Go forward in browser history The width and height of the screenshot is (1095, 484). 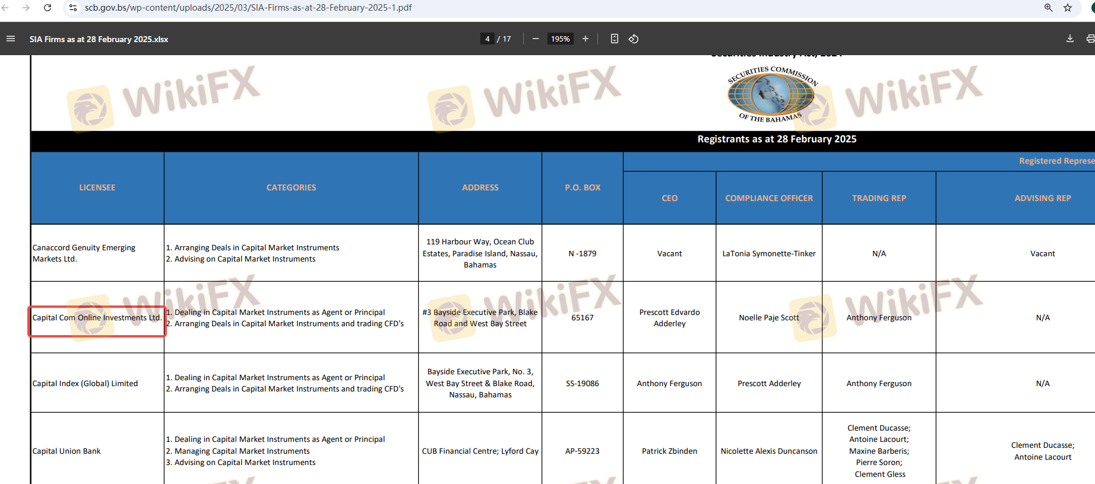[x=26, y=8]
